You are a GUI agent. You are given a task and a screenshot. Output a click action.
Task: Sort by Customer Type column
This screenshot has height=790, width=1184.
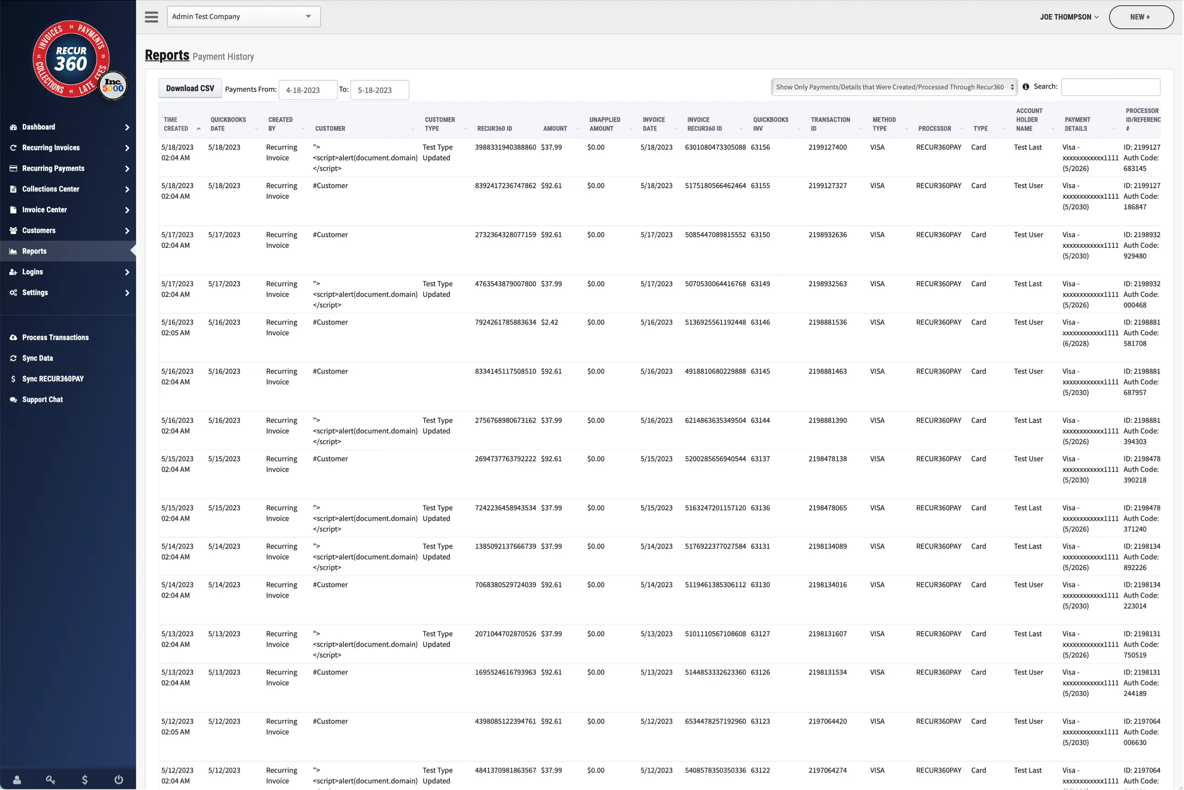click(x=445, y=124)
